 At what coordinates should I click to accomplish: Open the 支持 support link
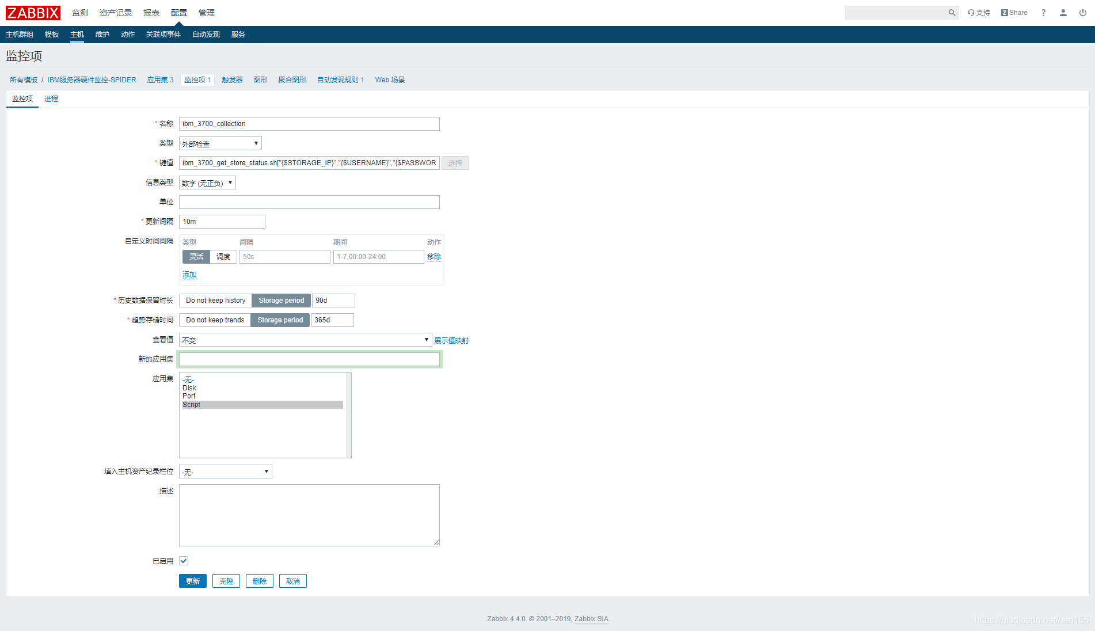point(979,13)
